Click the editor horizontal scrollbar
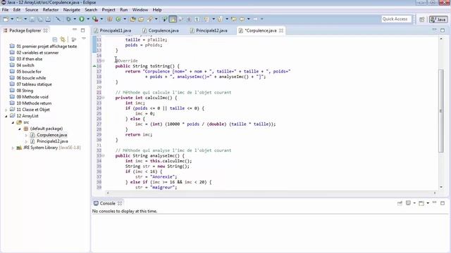 [271, 193]
